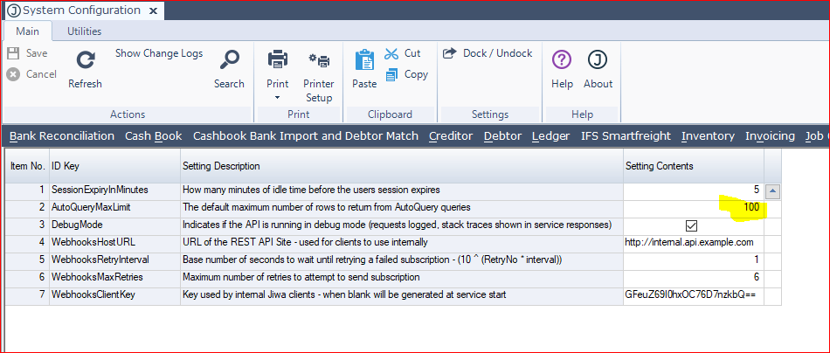Click the Cut scissors icon
830x353 pixels.
point(391,53)
